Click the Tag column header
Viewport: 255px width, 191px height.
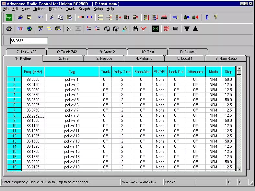click(x=72, y=71)
